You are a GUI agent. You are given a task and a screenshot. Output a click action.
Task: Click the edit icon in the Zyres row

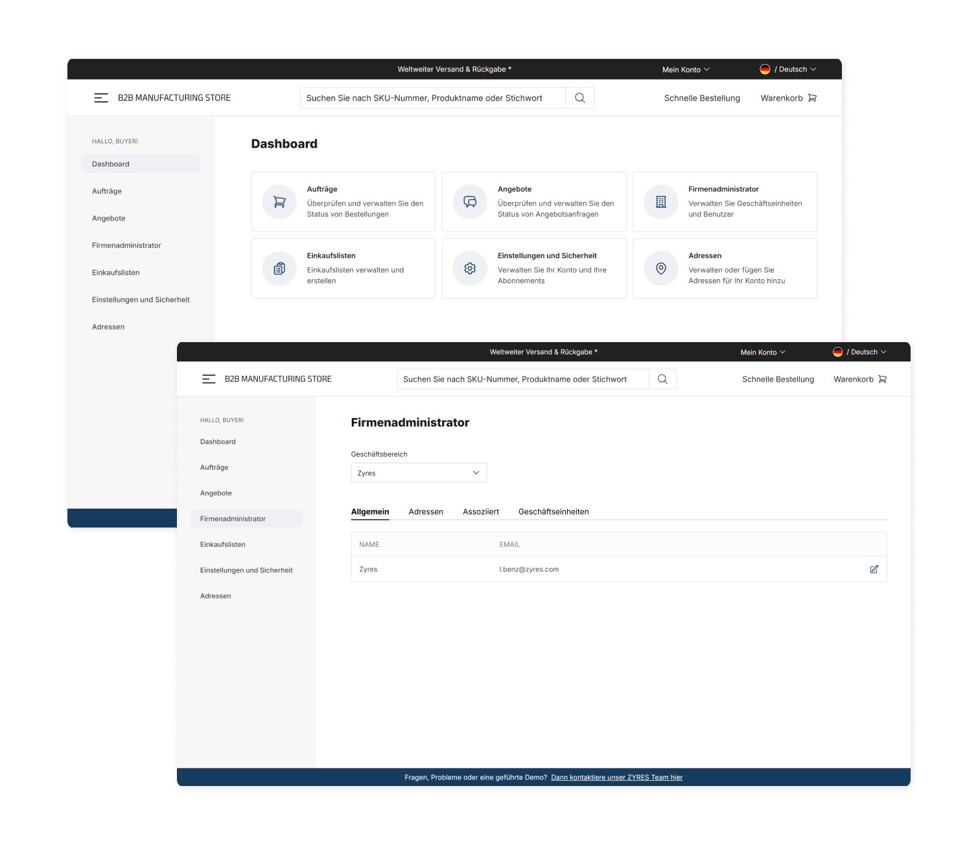(874, 569)
